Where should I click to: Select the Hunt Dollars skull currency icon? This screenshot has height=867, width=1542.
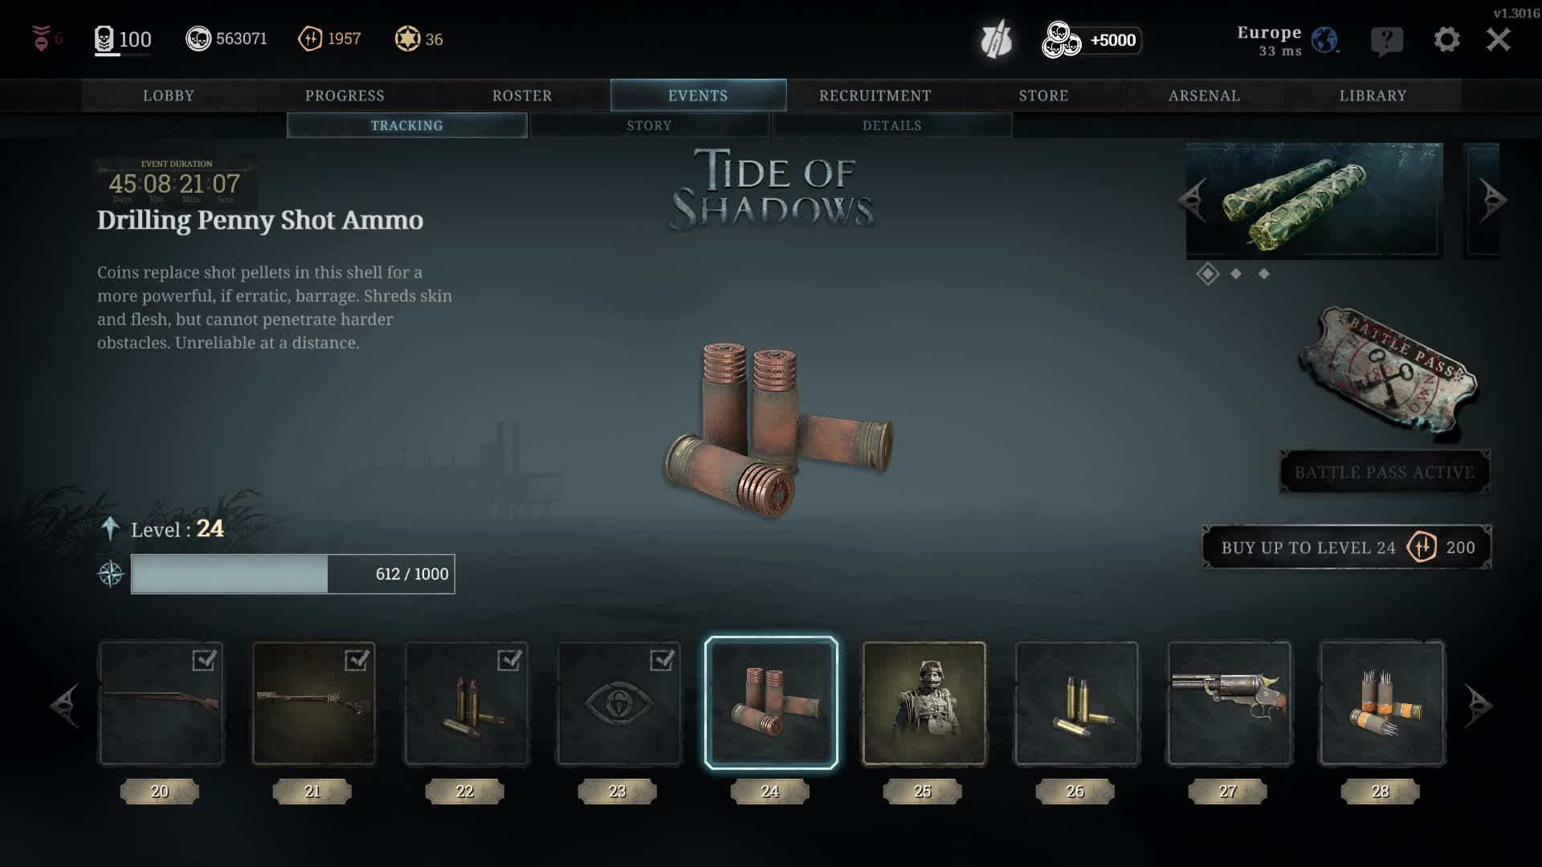[198, 39]
